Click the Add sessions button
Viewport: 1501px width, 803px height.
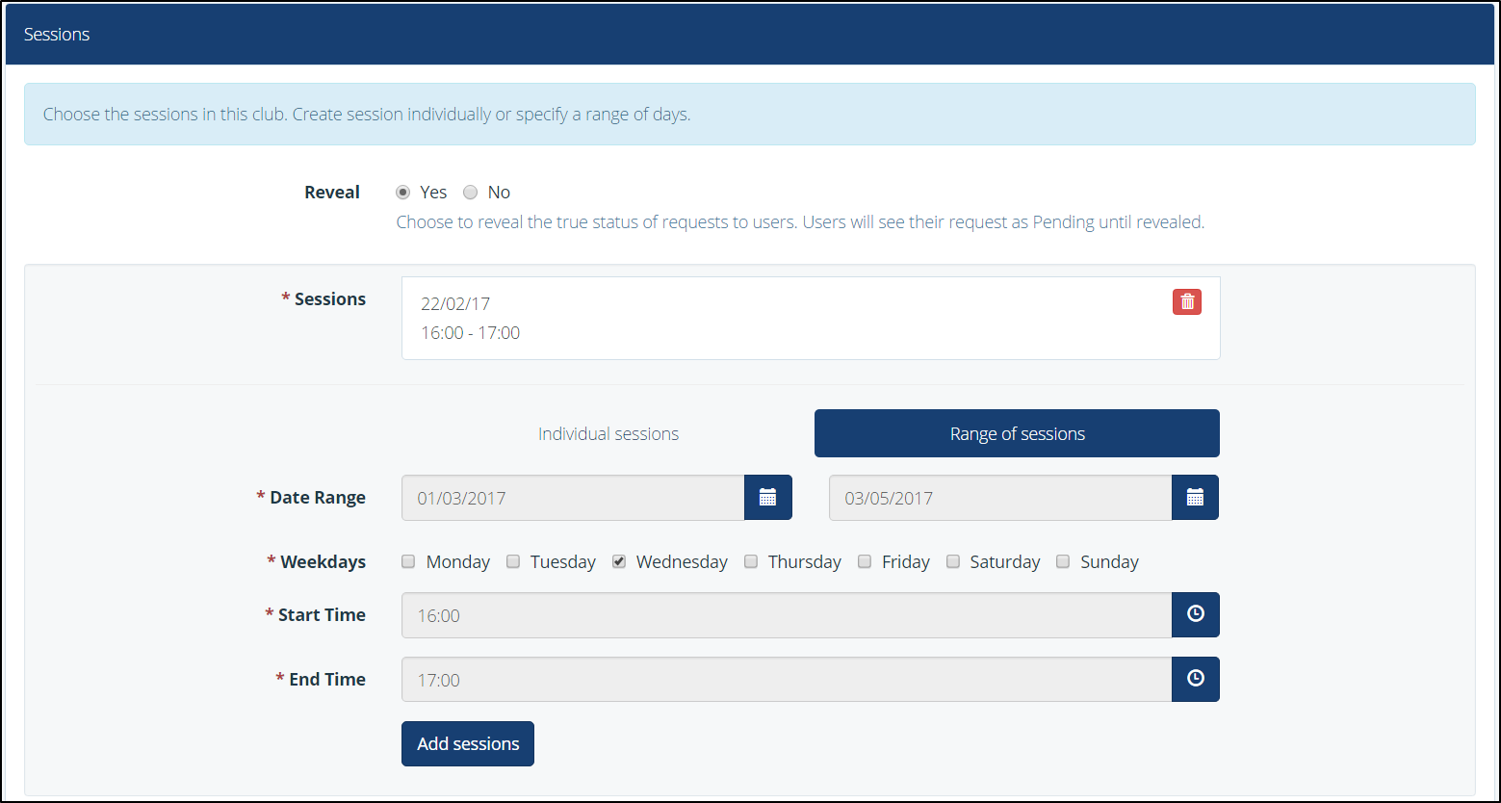(x=468, y=743)
